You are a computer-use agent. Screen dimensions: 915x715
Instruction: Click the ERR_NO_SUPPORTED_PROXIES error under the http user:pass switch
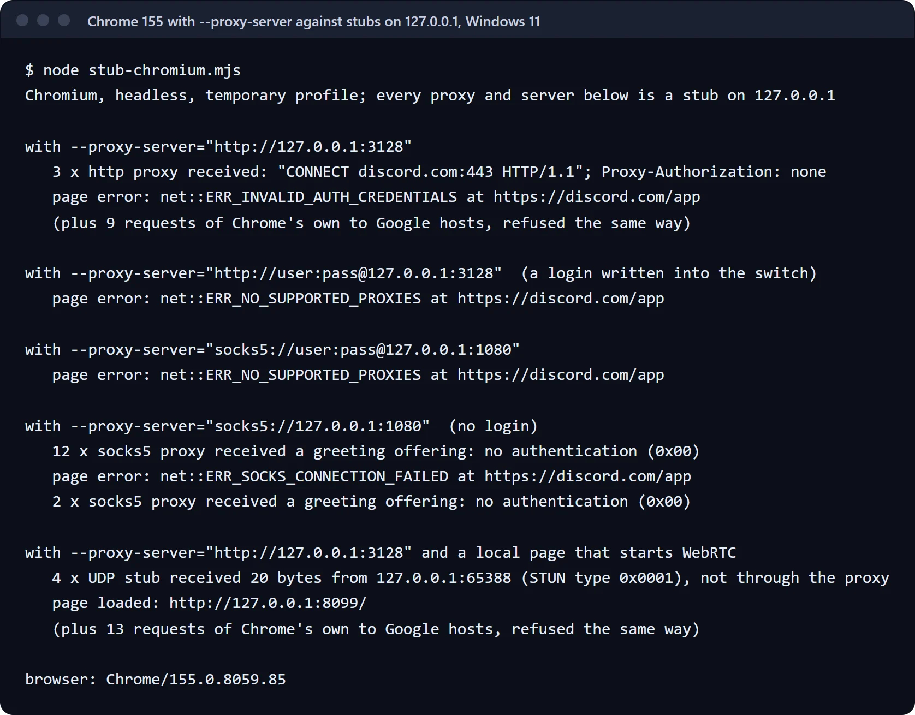(x=358, y=299)
